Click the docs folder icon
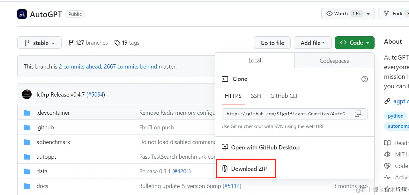Viewport: 409px width, 195px height. 27,186
